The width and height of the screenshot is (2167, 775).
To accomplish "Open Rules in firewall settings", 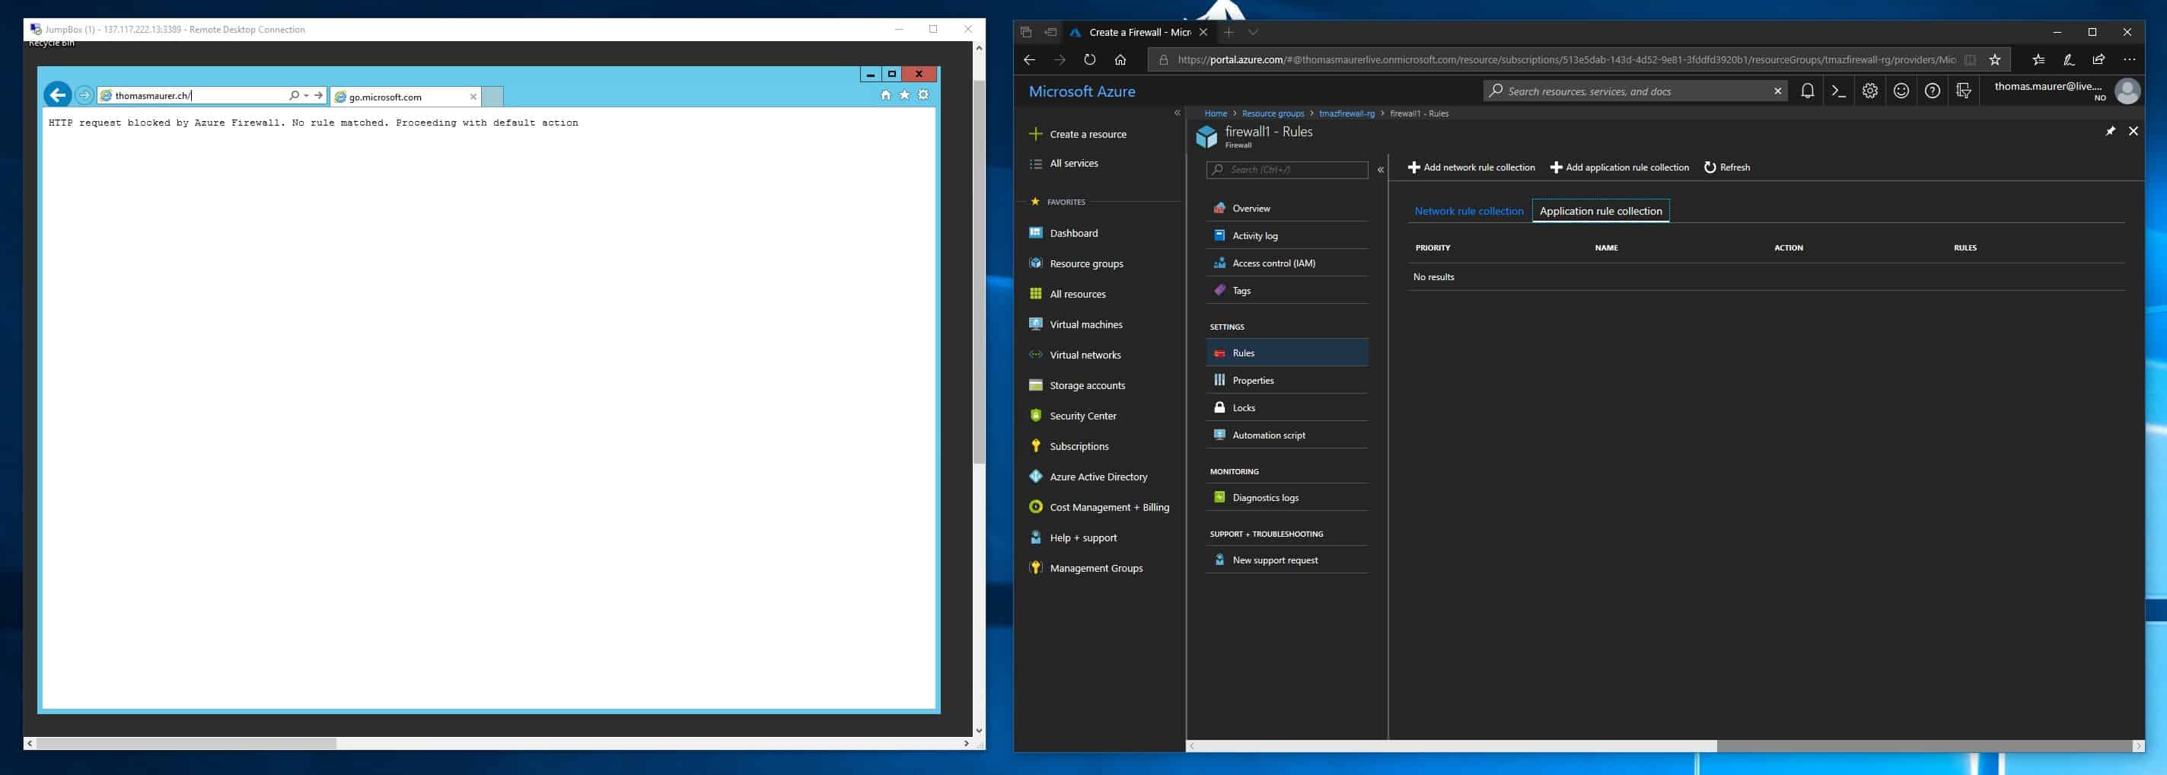I will tap(1287, 352).
